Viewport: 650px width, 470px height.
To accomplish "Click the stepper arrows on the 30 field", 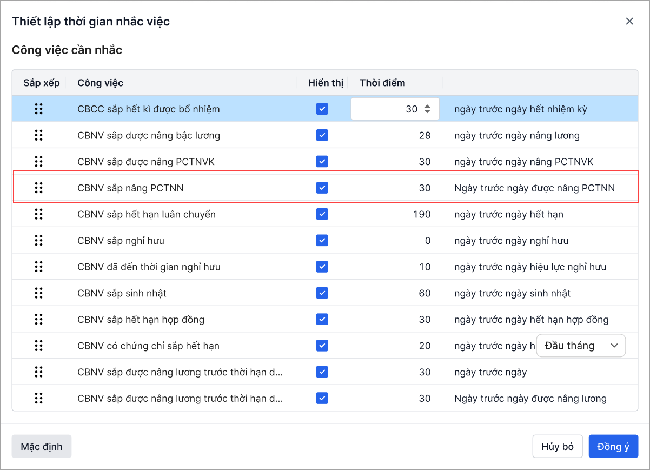I will pyautogui.click(x=427, y=109).
